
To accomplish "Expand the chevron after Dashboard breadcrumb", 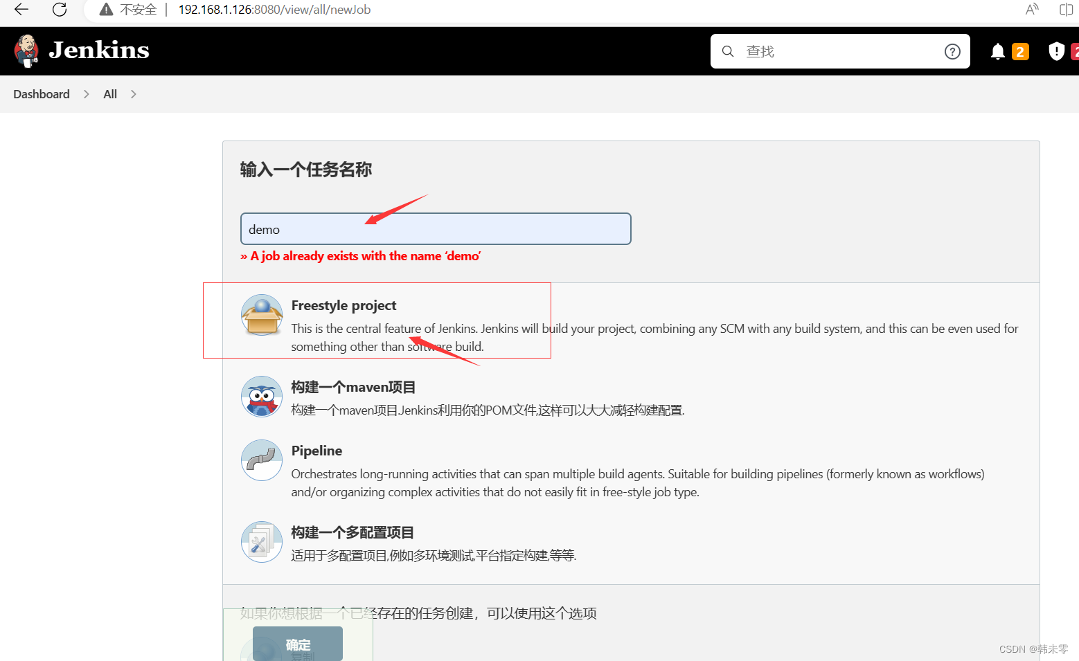I will coord(86,94).
